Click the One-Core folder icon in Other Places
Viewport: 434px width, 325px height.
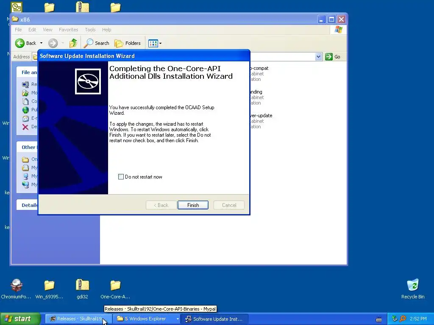point(25,160)
